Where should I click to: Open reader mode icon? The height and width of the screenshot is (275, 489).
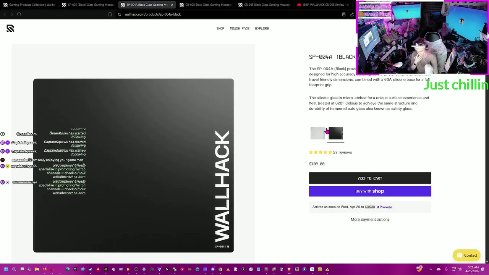[x=344, y=14]
